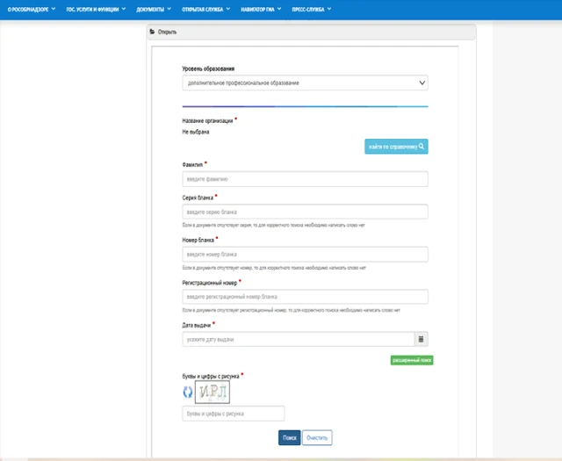Focus the Регистрационный номер input

click(x=305, y=297)
